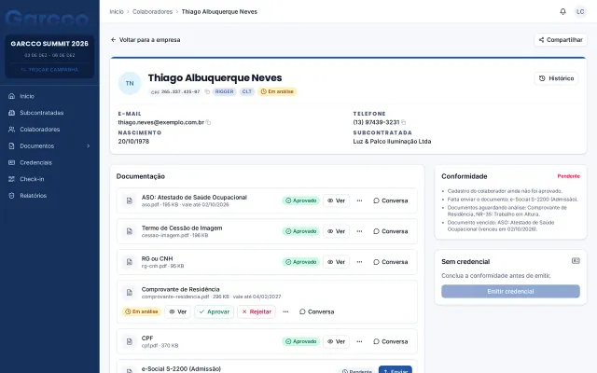
Task: View the ASO document
Action: click(336, 200)
